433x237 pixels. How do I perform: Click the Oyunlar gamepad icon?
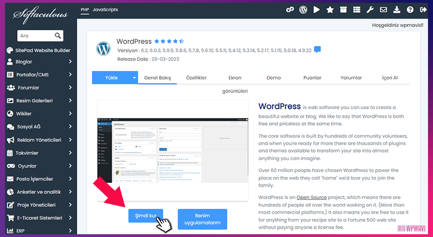coord(11,166)
